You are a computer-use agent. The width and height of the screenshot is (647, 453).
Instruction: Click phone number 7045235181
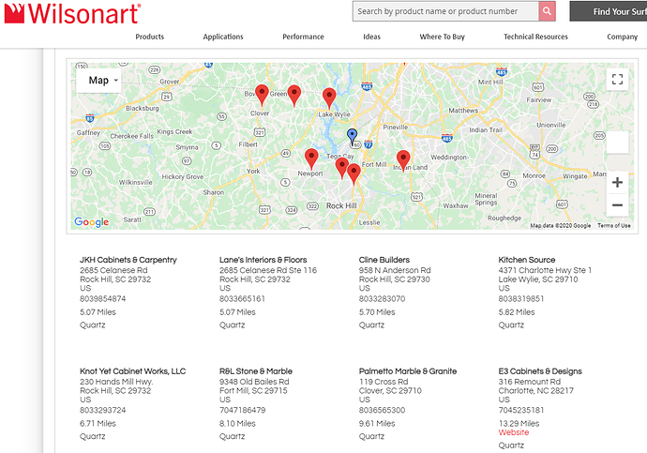(521, 410)
